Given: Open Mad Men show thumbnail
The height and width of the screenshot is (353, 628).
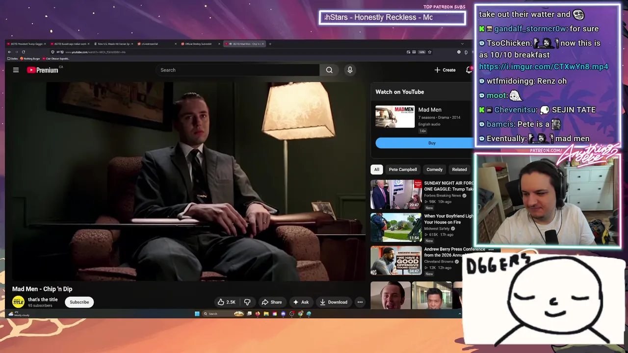Looking at the screenshot, I should click(395, 117).
